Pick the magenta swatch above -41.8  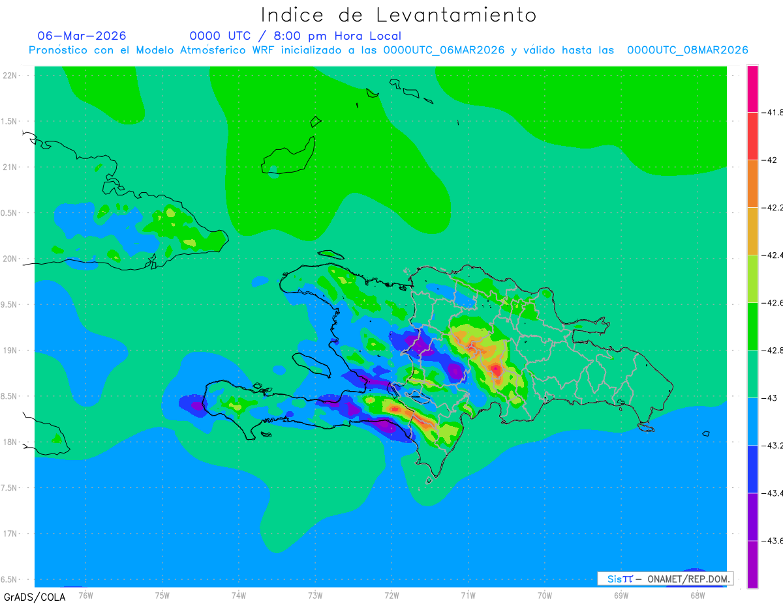(752, 89)
